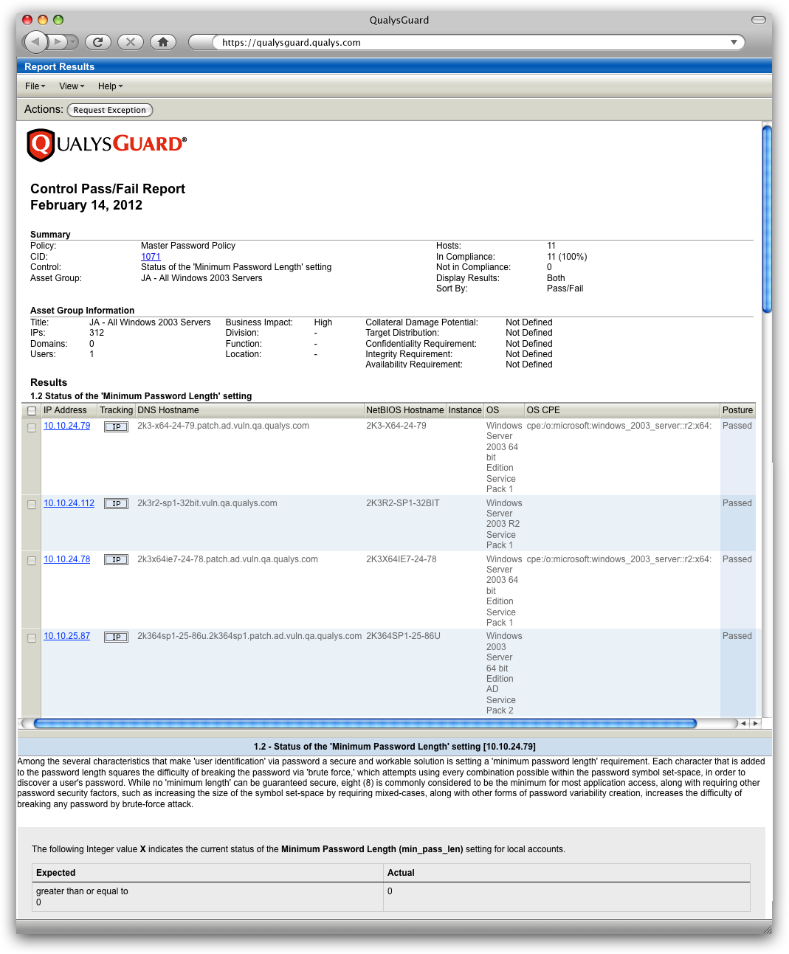Open the back/forward history dropdown arrow
This screenshot has width=789, height=954.
[x=73, y=42]
